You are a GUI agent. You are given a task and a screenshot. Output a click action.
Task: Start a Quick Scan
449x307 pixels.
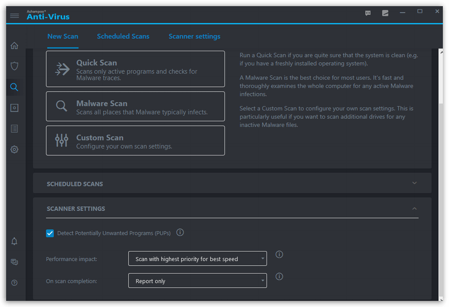tap(136, 69)
